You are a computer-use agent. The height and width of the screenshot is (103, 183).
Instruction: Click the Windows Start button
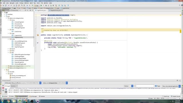2,101
